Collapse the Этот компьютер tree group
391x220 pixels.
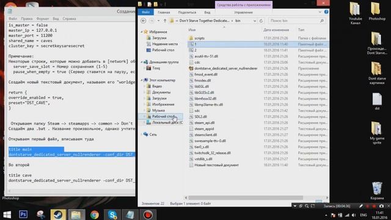coord(142,80)
